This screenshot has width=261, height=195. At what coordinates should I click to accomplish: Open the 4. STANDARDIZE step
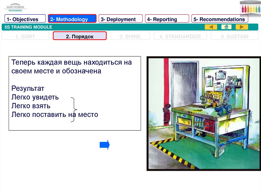(180, 37)
